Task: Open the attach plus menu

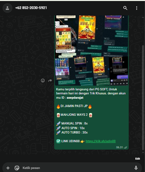Action: tap(8, 168)
